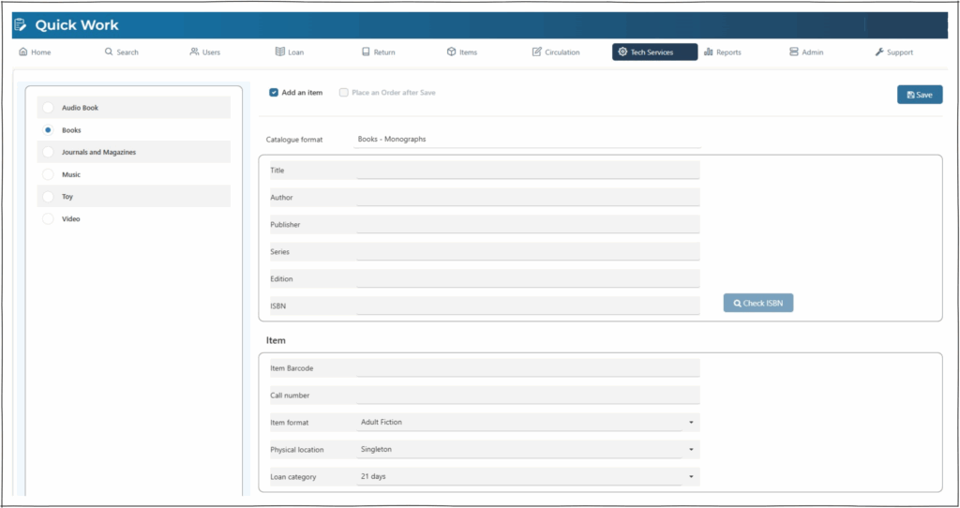Screen dimensions: 960x508
Task: Expand the Physical location dropdown
Action: click(691, 450)
